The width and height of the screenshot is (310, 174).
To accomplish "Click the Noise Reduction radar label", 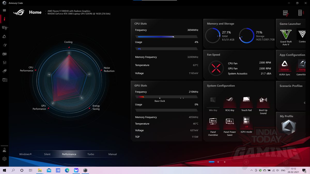I will [109, 69].
